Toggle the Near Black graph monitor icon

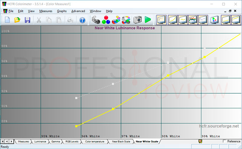tap(226, 20)
